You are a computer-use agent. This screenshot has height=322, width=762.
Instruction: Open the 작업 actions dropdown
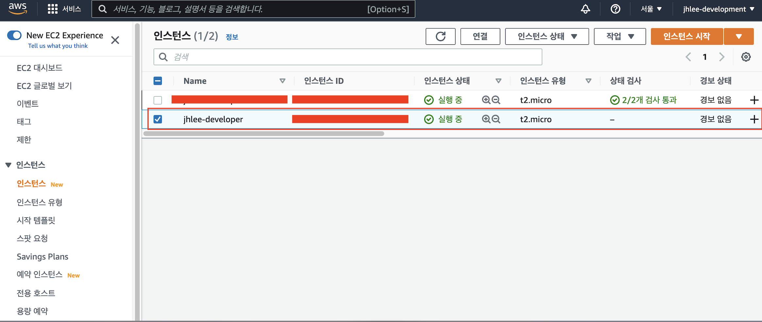(x=620, y=36)
